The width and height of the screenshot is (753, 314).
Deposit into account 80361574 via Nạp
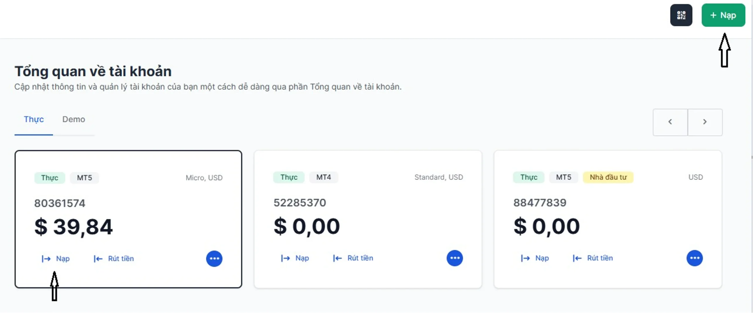pyautogui.click(x=56, y=258)
